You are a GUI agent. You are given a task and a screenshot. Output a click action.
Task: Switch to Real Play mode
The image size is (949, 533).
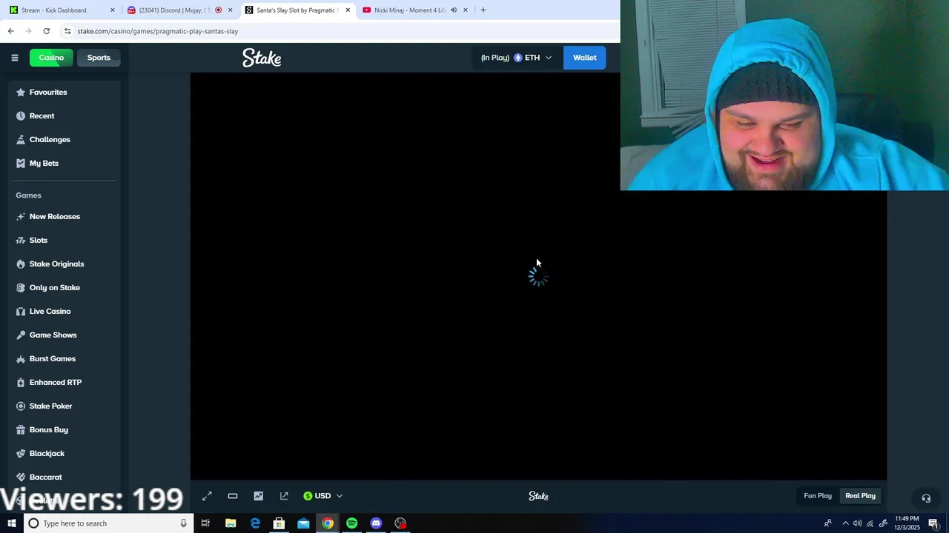coord(860,496)
